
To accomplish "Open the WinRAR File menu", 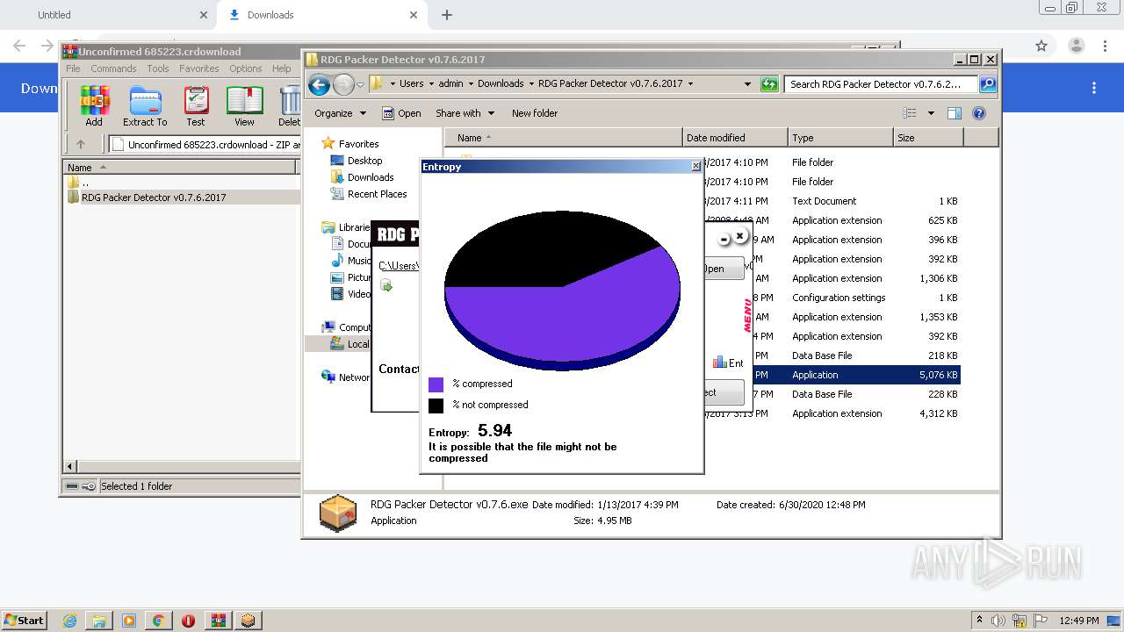I will coord(73,68).
